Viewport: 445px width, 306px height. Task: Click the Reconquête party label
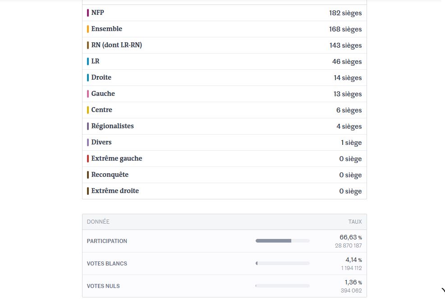[x=110, y=175]
